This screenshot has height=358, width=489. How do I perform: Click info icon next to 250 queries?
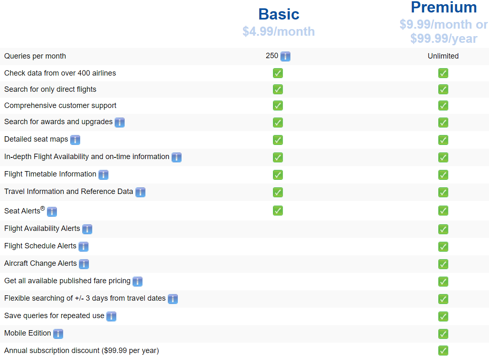point(285,56)
